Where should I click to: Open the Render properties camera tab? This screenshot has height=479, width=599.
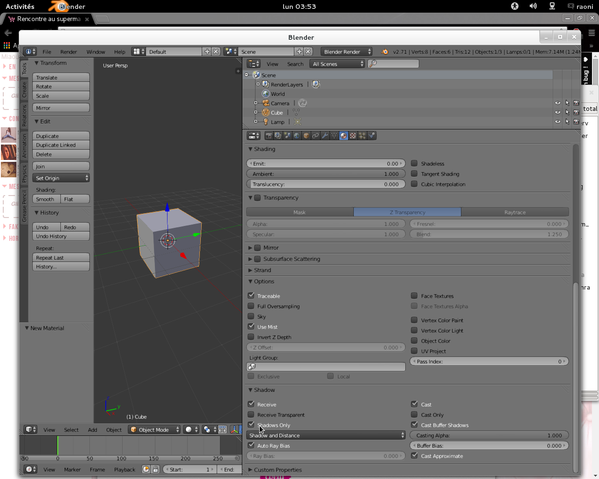coord(269,136)
